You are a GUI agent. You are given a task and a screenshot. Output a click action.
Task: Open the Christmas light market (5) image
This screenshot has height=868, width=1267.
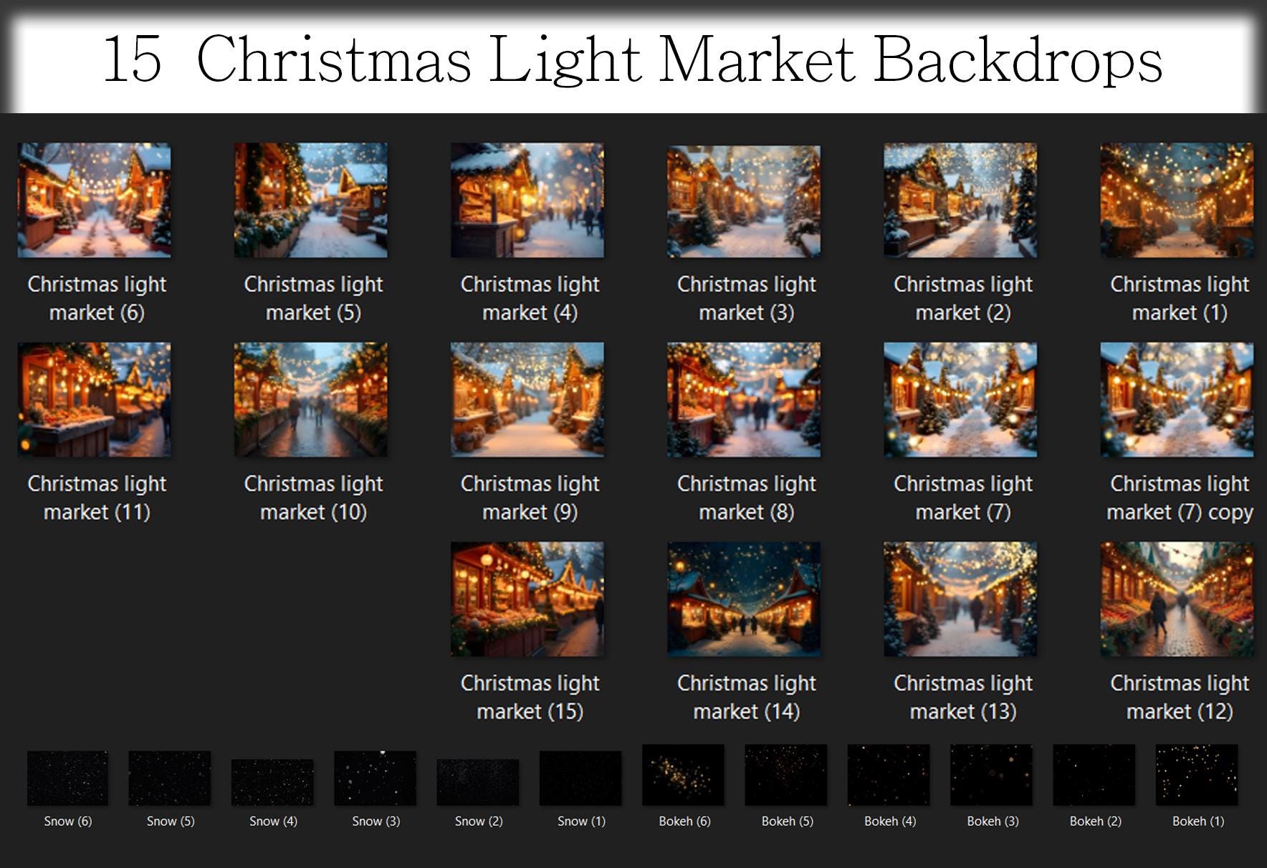click(x=310, y=200)
